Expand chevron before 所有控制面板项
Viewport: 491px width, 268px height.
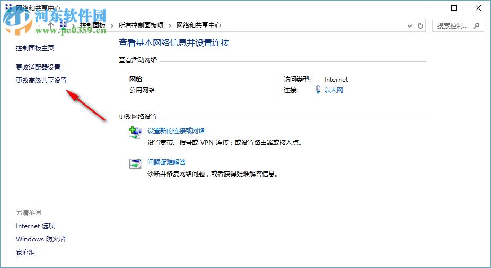coord(112,25)
